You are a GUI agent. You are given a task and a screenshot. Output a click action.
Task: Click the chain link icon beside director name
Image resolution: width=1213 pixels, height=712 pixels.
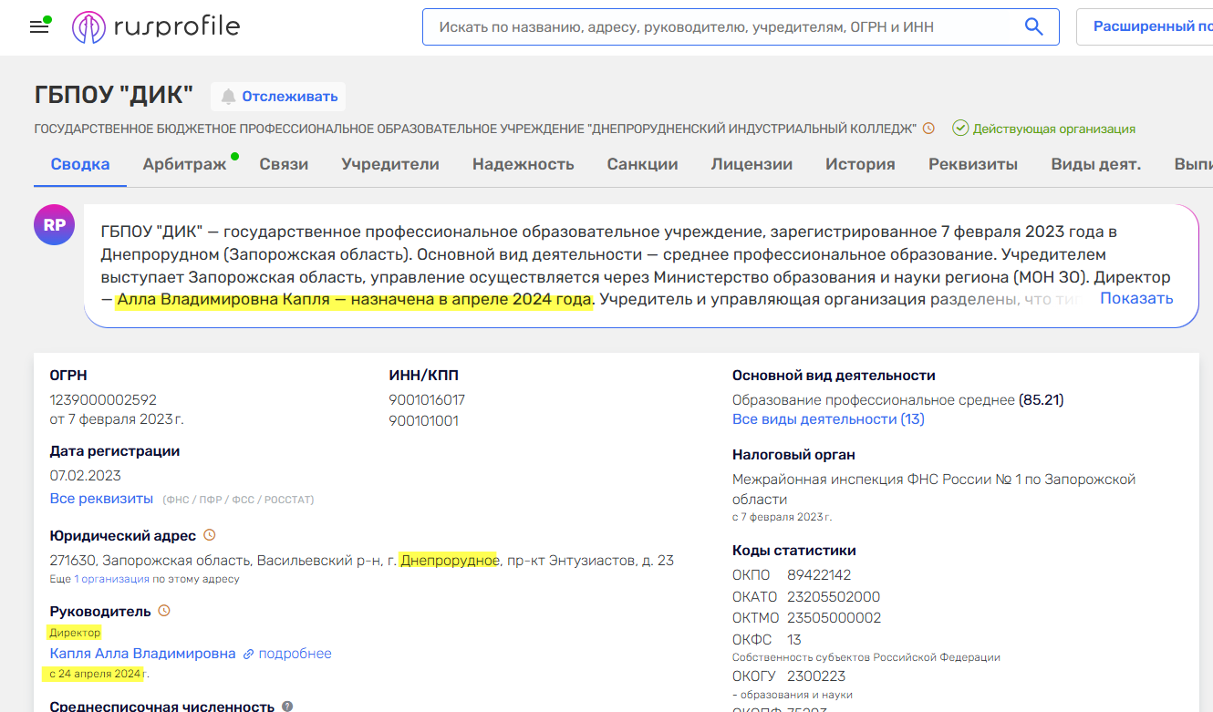[247, 654]
